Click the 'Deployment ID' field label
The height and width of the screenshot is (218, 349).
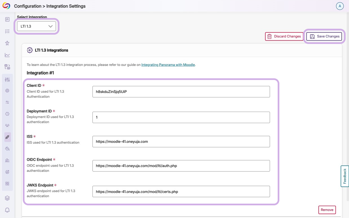tap(39, 111)
